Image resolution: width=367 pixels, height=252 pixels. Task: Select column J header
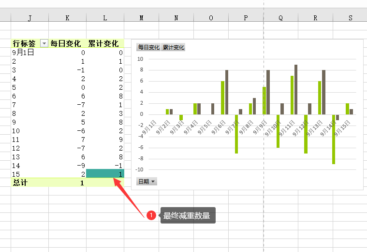(x=29, y=18)
